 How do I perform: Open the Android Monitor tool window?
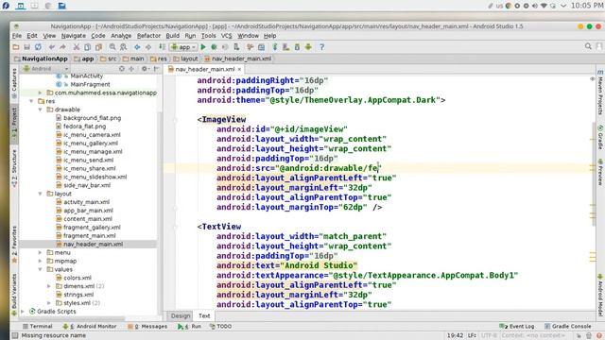90,326
